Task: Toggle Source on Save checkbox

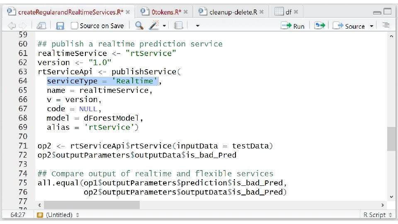Action: click(74, 26)
